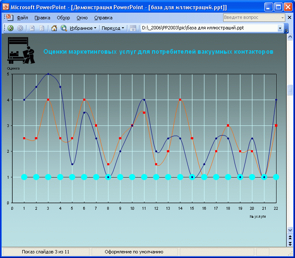Click the vertical scrollbar down arrow

(x=290, y=230)
